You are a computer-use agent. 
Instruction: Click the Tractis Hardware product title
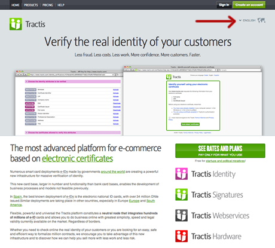click(216, 236)
